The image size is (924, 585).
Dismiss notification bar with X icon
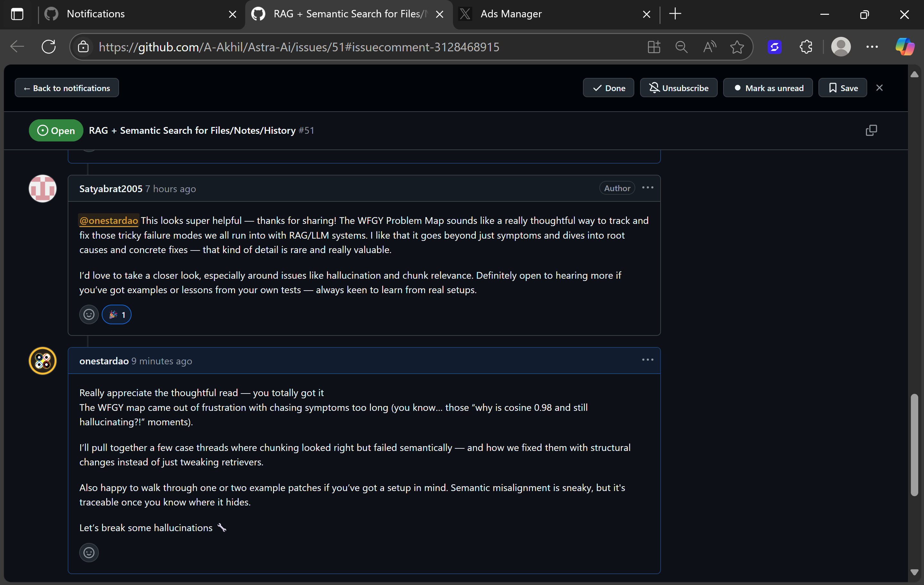pos(879,88)
